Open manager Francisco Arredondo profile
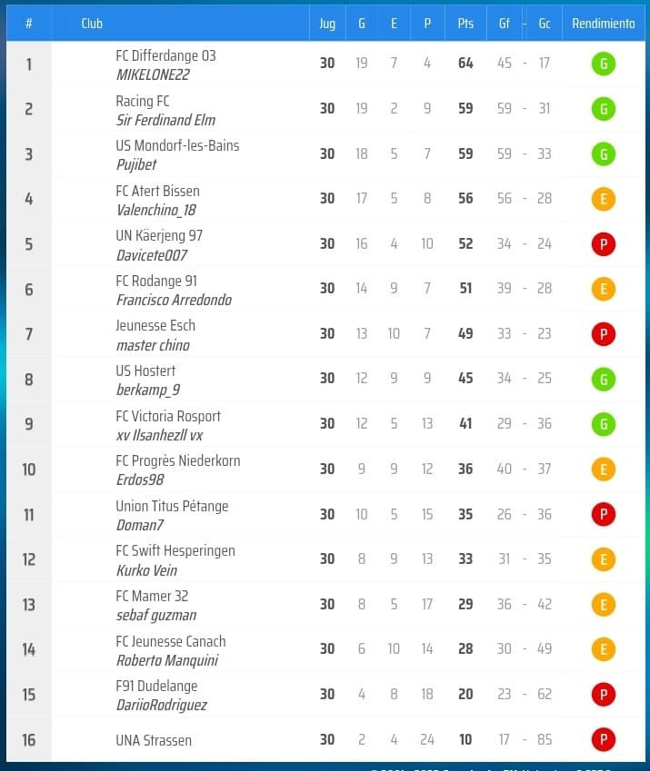This screenshot has height=771, width=650. click(174, 300)
